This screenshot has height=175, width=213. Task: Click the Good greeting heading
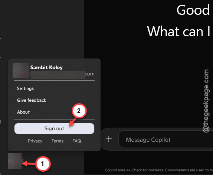tap(193, 10)
